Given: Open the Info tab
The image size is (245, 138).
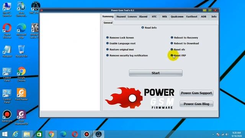Looking at the screenshot, I should pos(214,16).
